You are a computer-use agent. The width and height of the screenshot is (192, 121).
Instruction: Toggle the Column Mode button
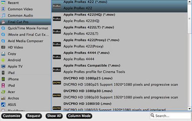point(79,116)
